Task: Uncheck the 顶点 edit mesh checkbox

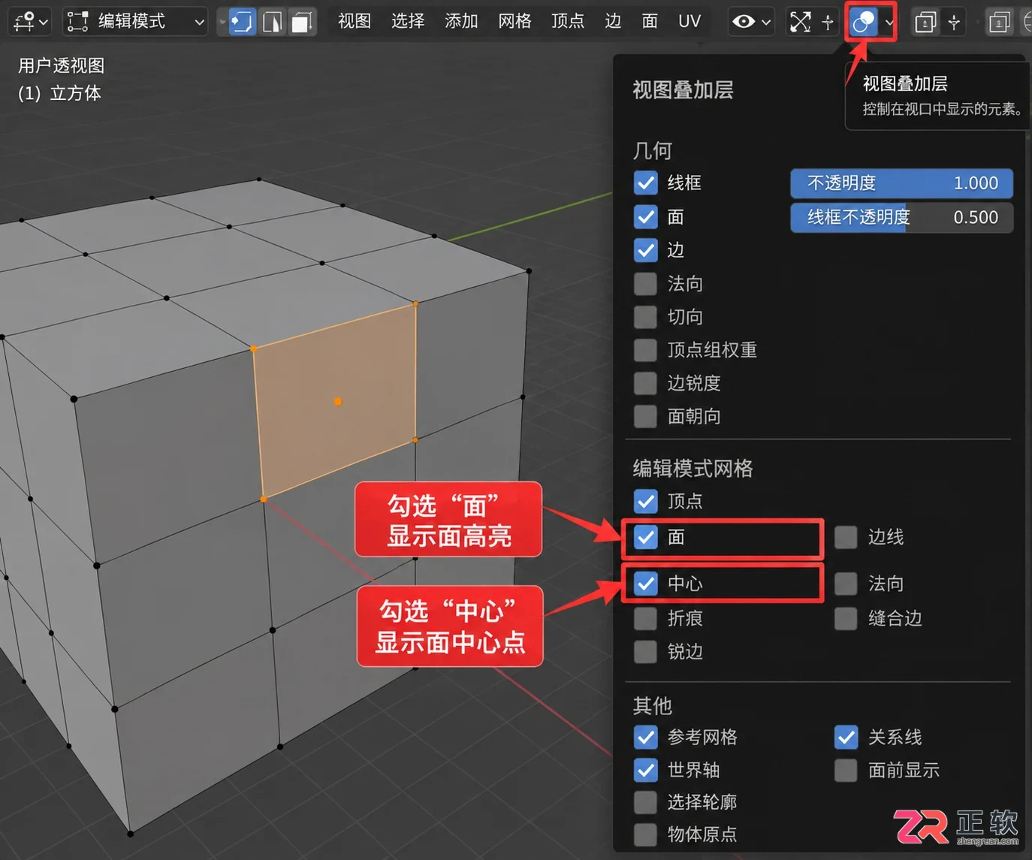Action: 646,500
